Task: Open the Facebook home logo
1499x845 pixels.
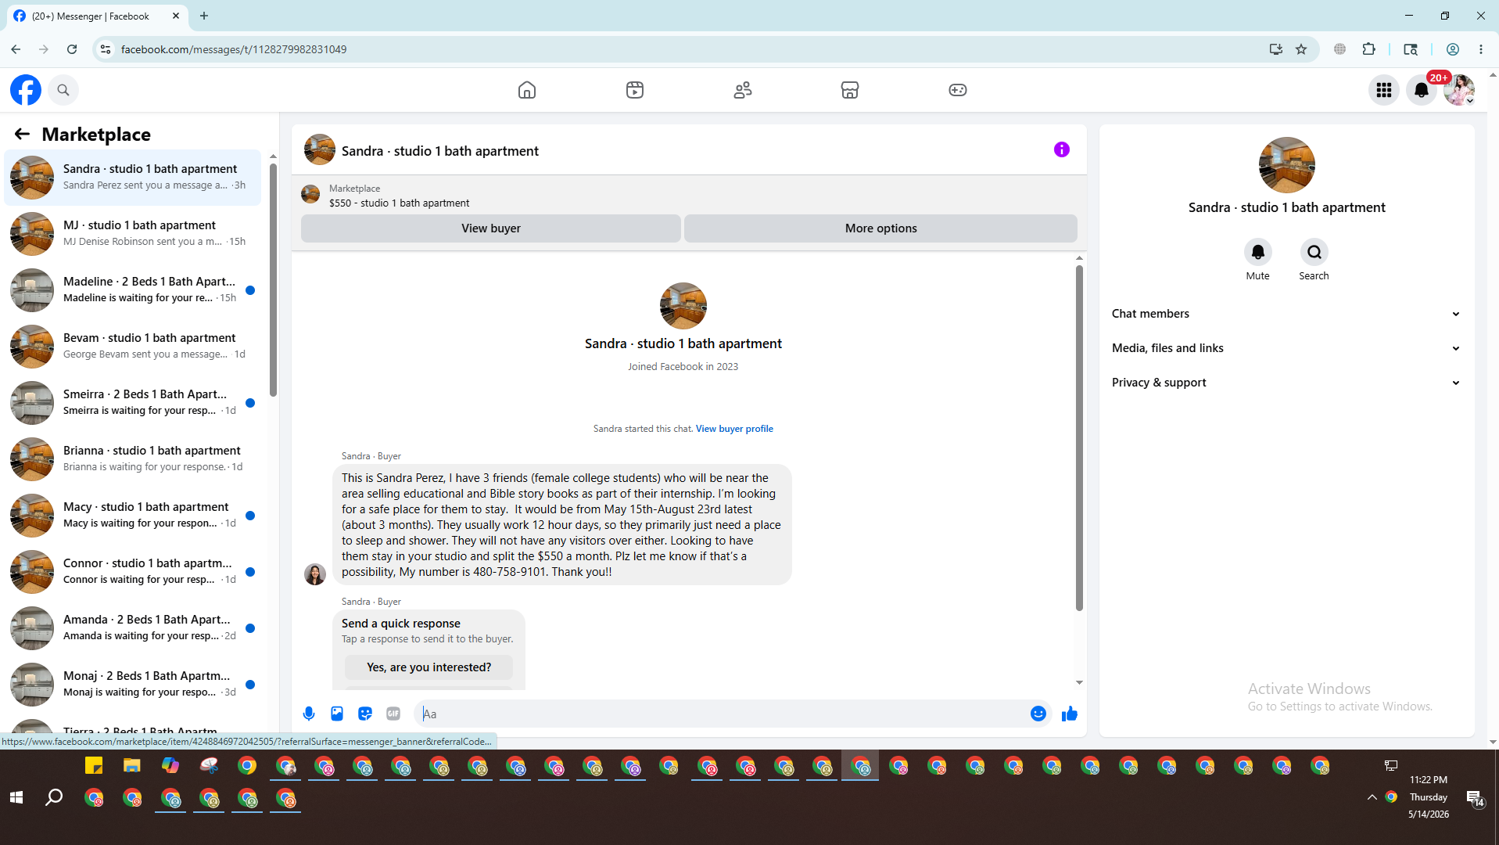Action: (x=26, y=90)
